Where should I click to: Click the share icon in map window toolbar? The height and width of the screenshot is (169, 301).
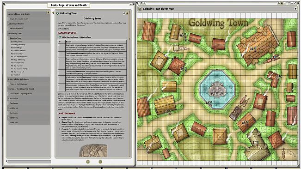[285, 3]
